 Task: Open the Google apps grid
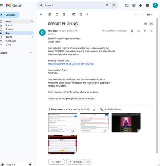(147, 5)
